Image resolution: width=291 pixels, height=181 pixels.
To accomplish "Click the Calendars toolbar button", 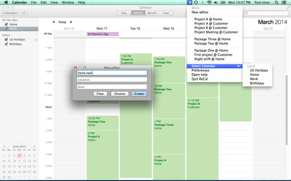I will (11, 13).
